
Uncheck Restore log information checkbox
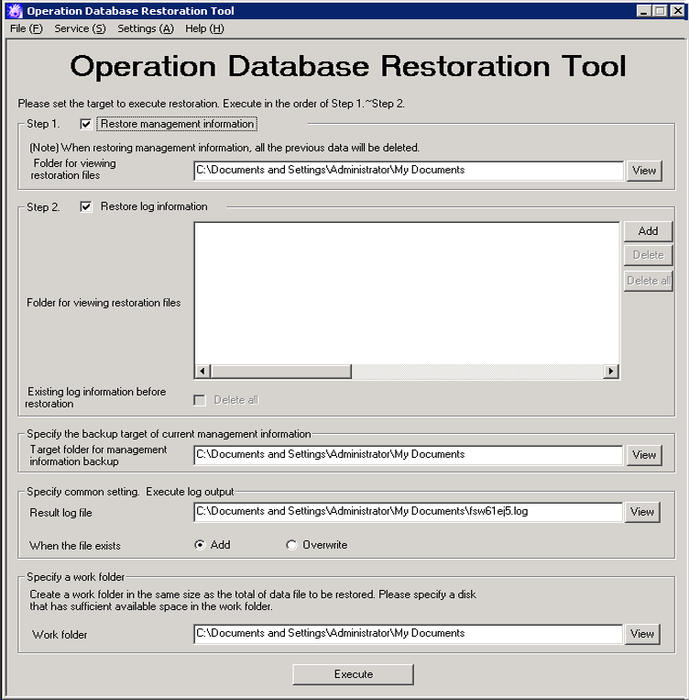click(x=85, y=206)
